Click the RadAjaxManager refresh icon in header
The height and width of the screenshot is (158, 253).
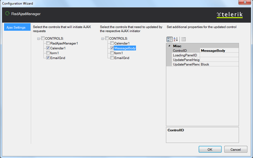tap(7, 14)
